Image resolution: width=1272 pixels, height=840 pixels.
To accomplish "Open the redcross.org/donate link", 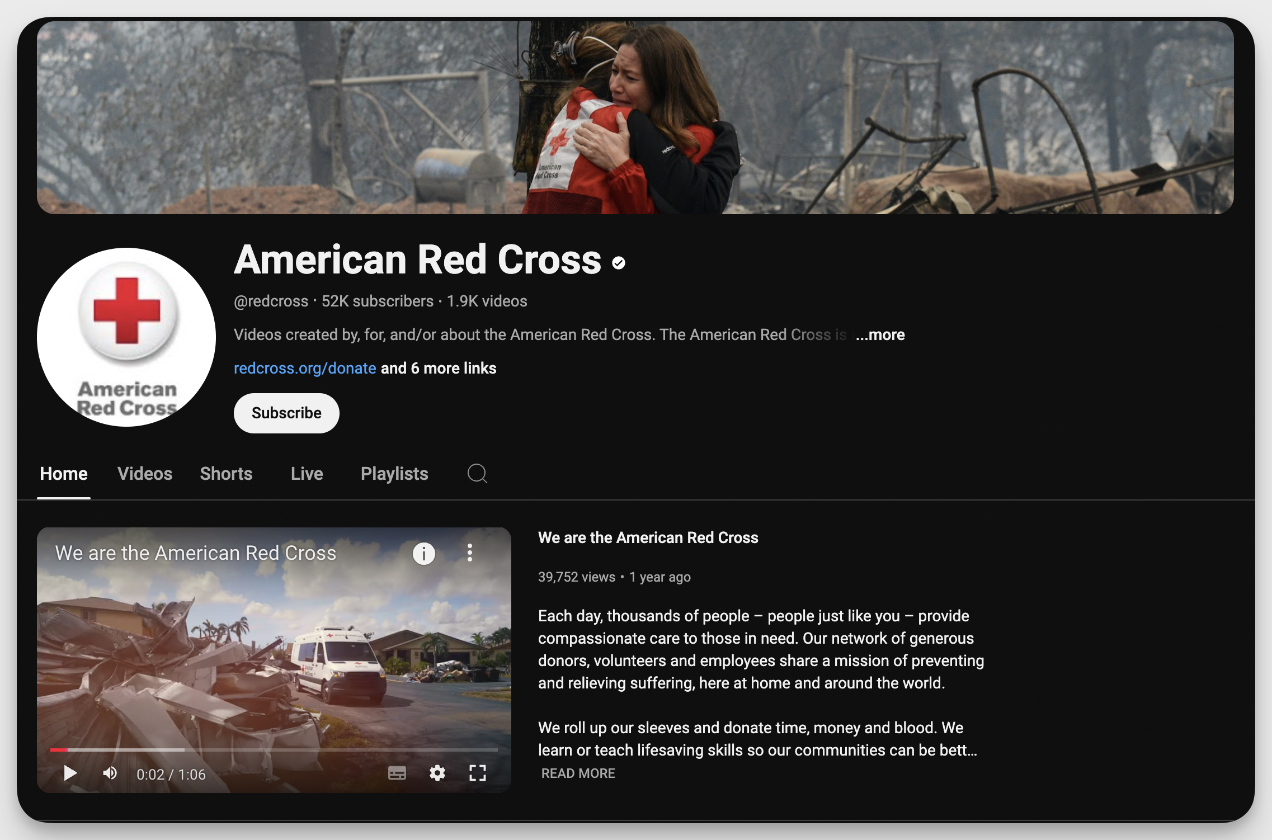I will tap(305, 368).
